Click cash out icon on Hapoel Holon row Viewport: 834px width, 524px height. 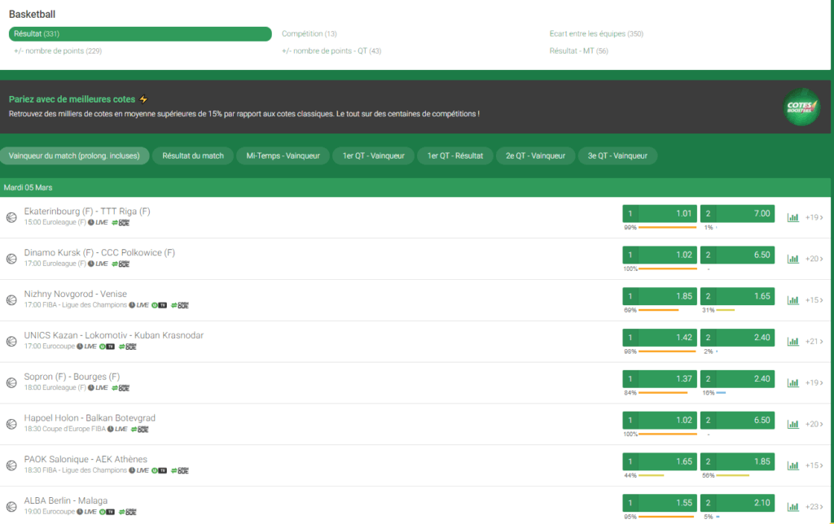pyautogui.click(x=140, y=430)
